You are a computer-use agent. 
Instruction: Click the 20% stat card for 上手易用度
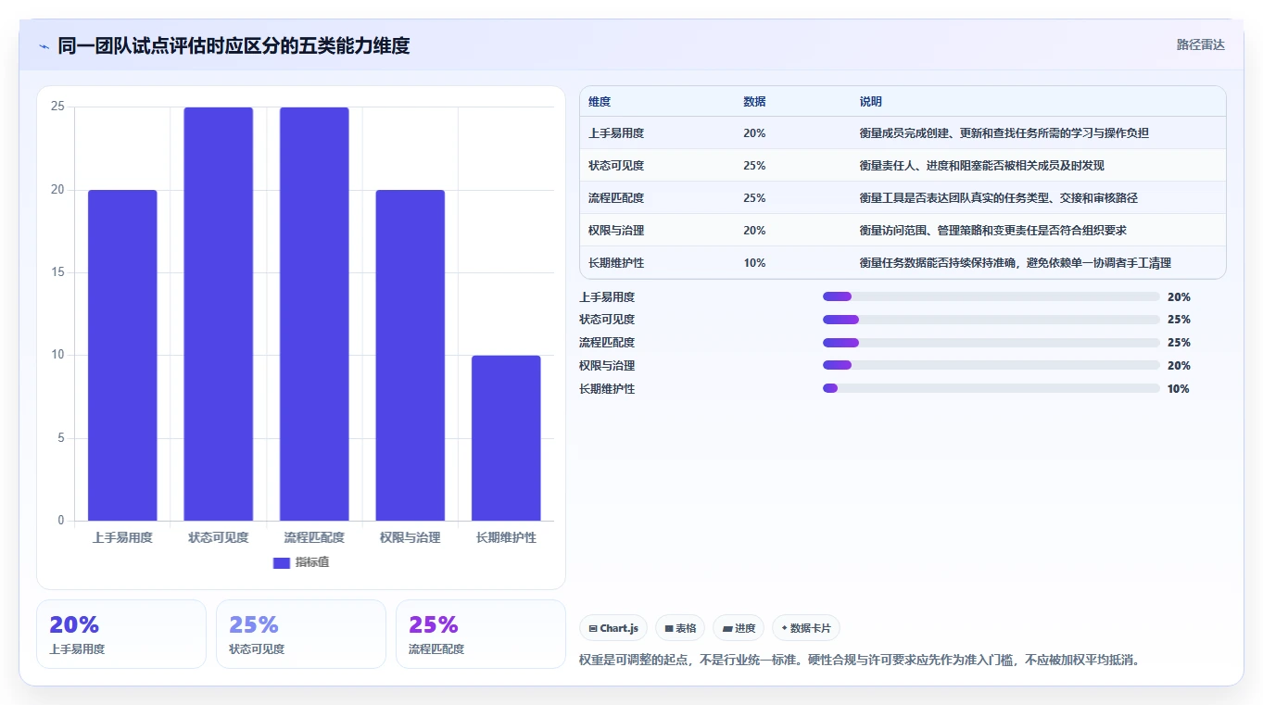[x=121, y=634]
